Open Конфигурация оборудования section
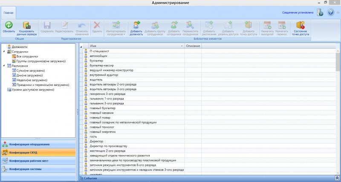341x182 pixels. [38, 144]
